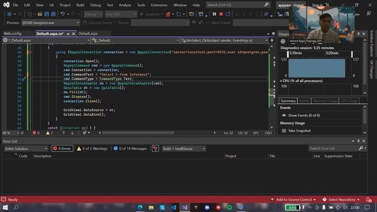Click the Hot Reload flame icon
Image resolution: width=377 pixels, height=212 pixels.
pos(168,14)
